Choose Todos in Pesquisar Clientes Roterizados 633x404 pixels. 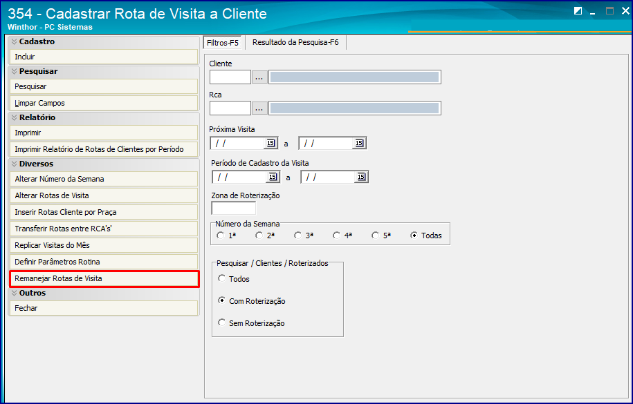(221, 278)
